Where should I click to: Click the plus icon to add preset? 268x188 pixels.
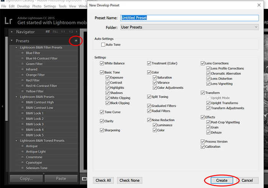click(76, 41)
